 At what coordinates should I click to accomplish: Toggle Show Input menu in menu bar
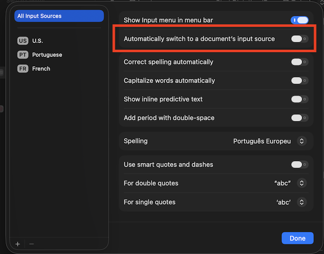299,20
